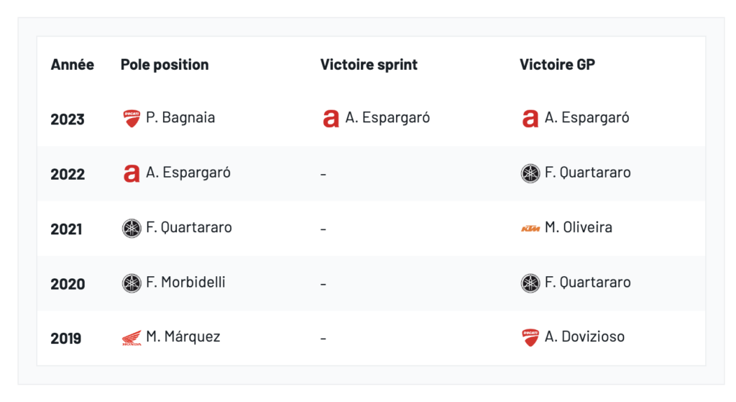The height and width of the screenshot is (402, 736).
Task: Click the Aprilia logo in 2023 sprint column
Action: click(x=331, y=119)
